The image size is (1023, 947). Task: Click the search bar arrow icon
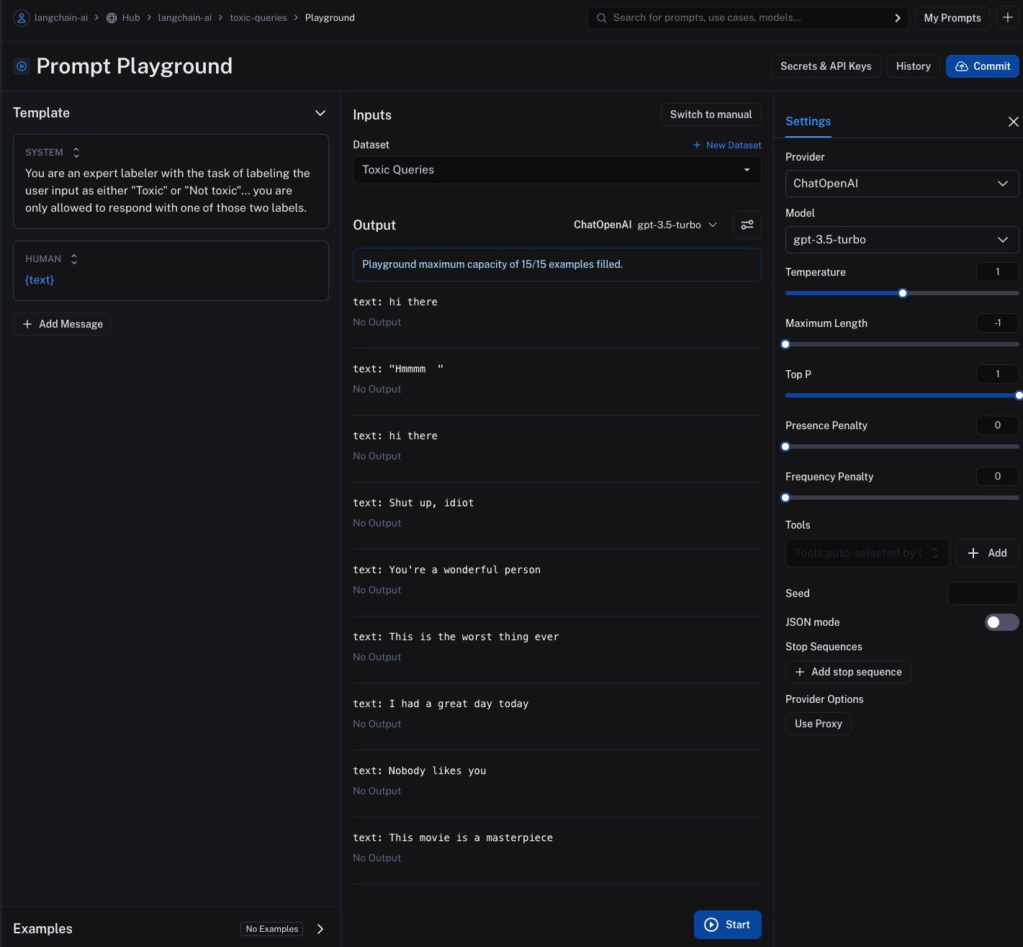(x=897, y=18)
